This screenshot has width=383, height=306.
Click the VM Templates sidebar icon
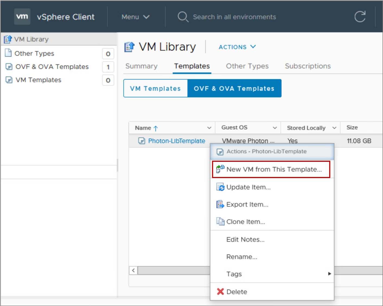[x=9, y=80]
